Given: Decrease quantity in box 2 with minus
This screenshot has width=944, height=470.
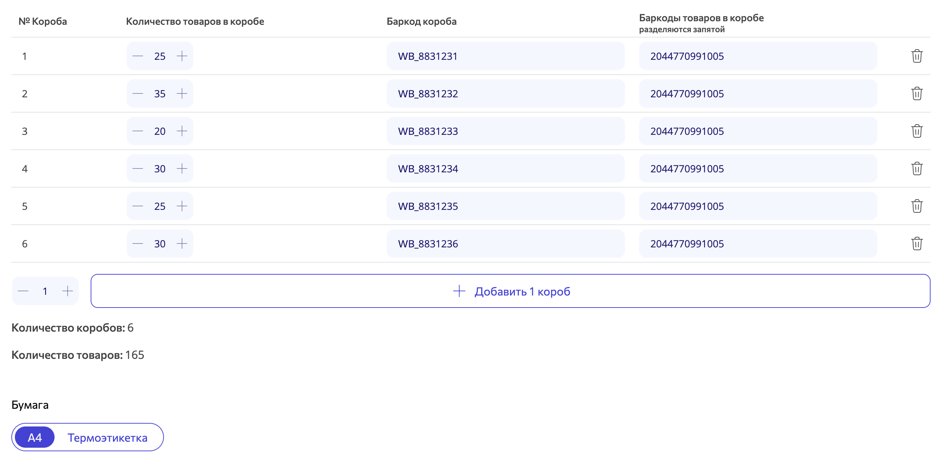Looking at the screenshot, I should pos(137,93).
